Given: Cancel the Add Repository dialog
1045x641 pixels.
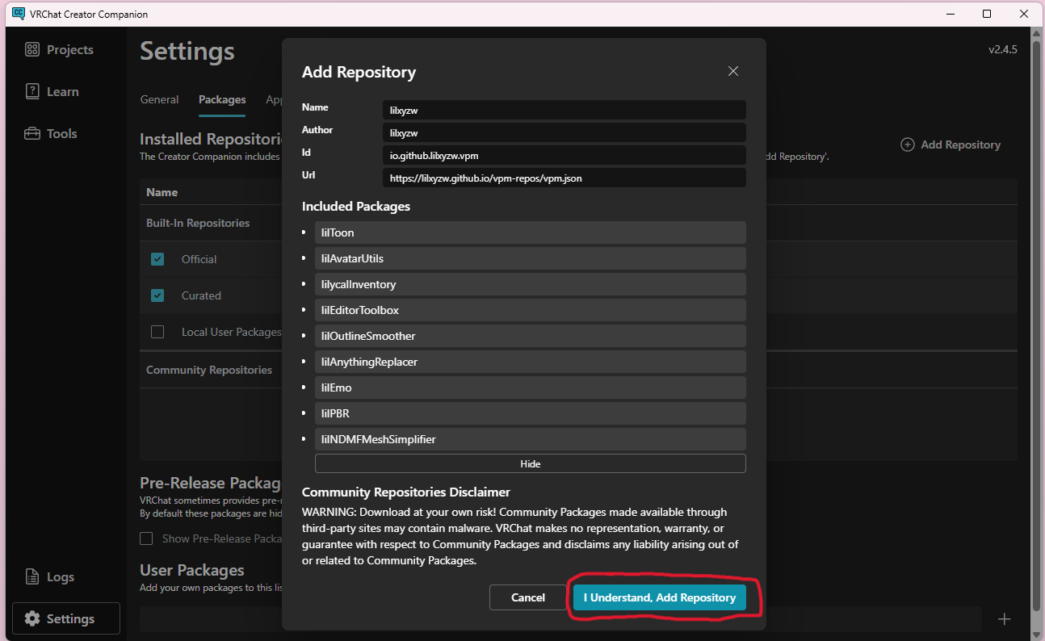Looking at the screenshot, I should tap(528, 597).
